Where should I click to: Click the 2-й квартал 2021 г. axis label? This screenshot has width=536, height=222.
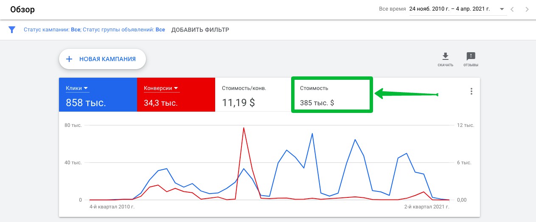point(427,207)
